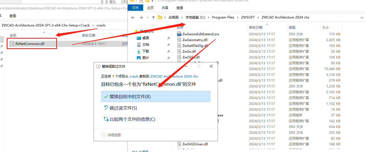Switch to the 查看 tab in the right window
The height and width of the screenshot is (152, 365).
pos(179,8)
